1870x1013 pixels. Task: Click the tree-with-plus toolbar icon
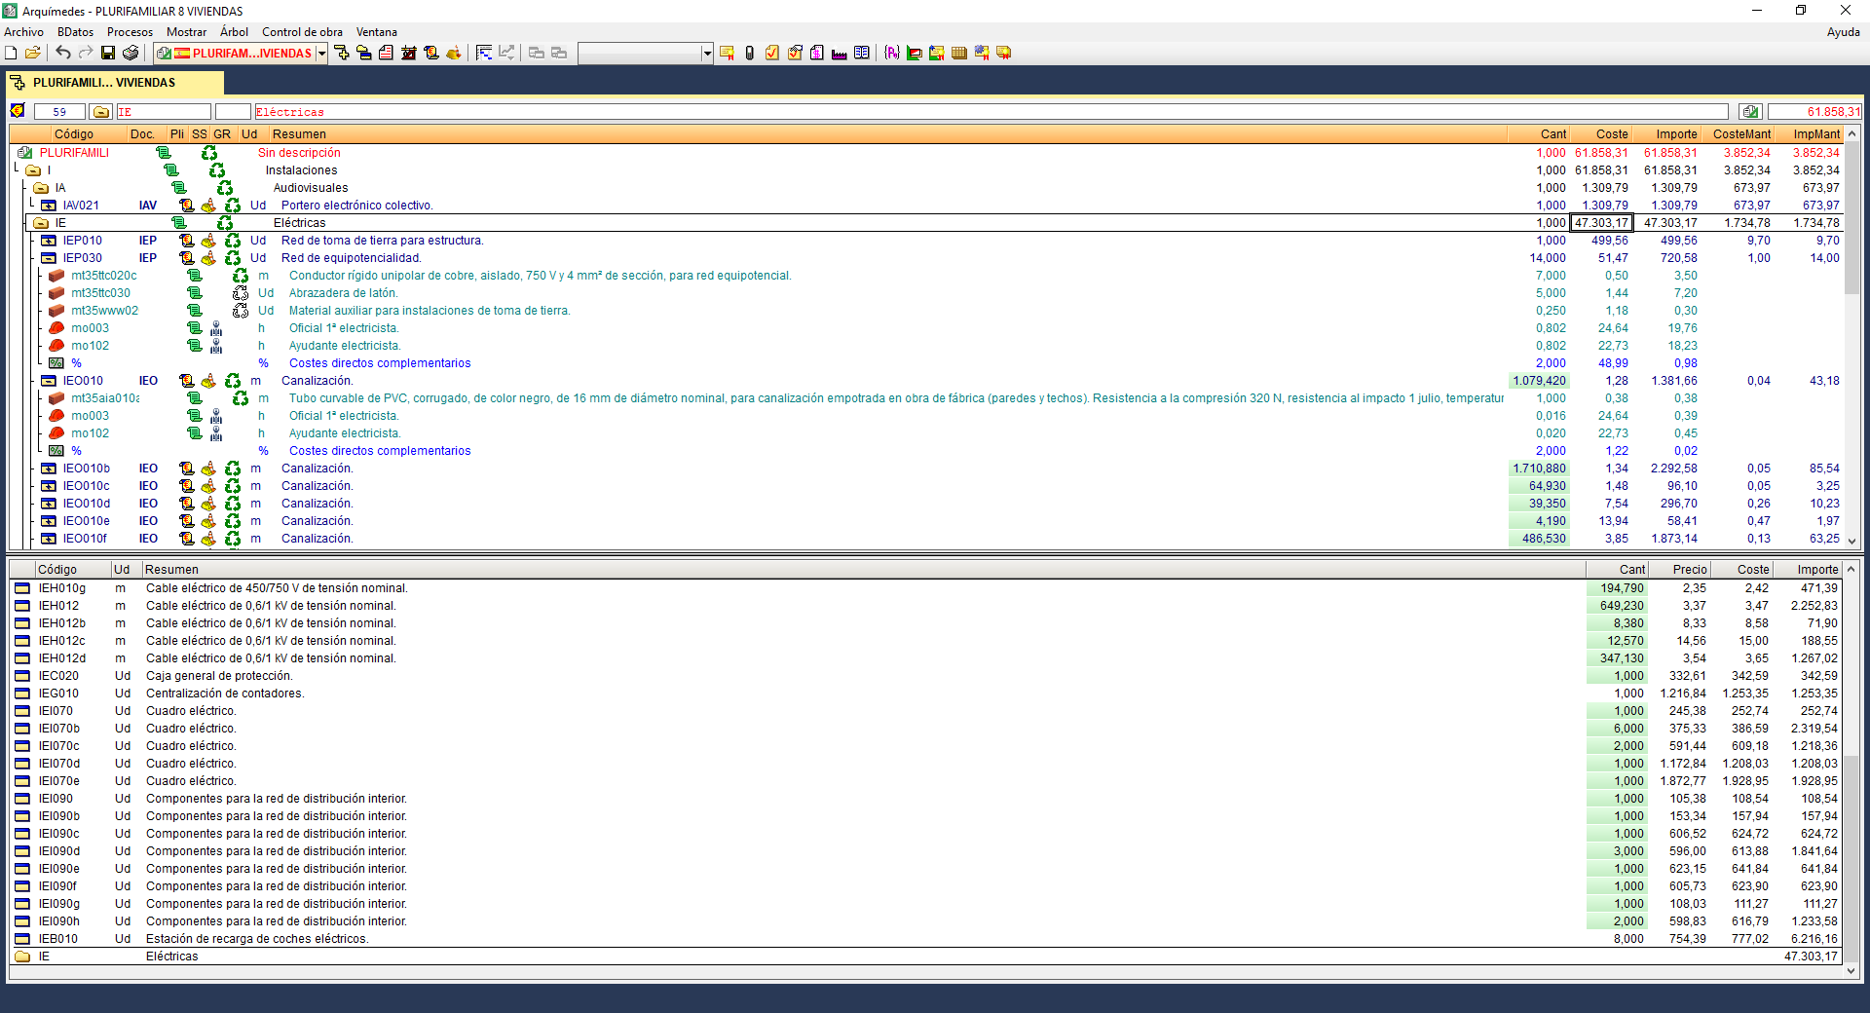pyautogui.click(x=342, y=53)
